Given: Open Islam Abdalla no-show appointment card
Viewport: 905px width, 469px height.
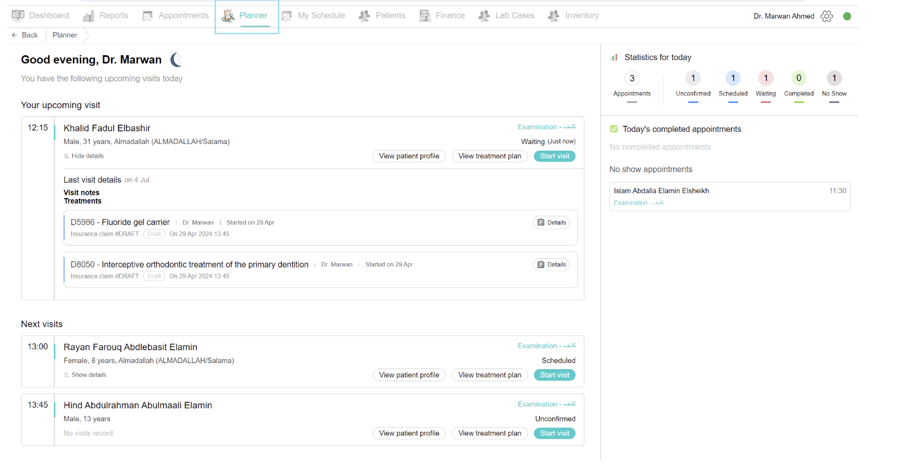Looking at the screenshot, I should click(730, 196).
